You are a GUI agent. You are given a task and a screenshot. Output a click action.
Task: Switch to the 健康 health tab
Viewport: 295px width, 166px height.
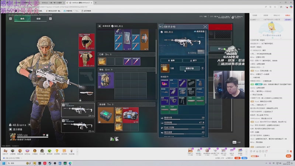[38, 19]
